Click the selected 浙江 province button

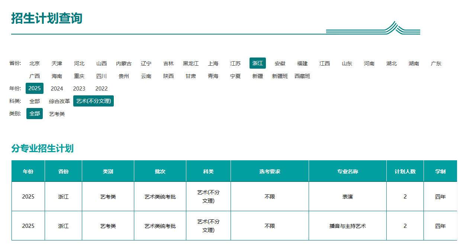(x=258, y=63)
